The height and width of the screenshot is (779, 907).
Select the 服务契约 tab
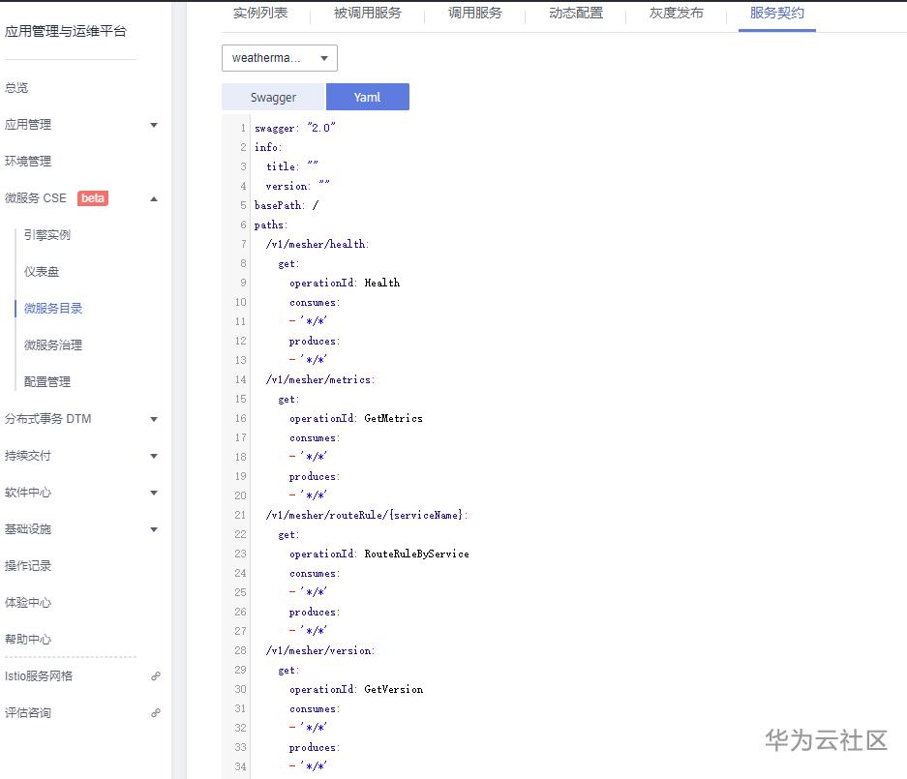[x=777, y=13]
